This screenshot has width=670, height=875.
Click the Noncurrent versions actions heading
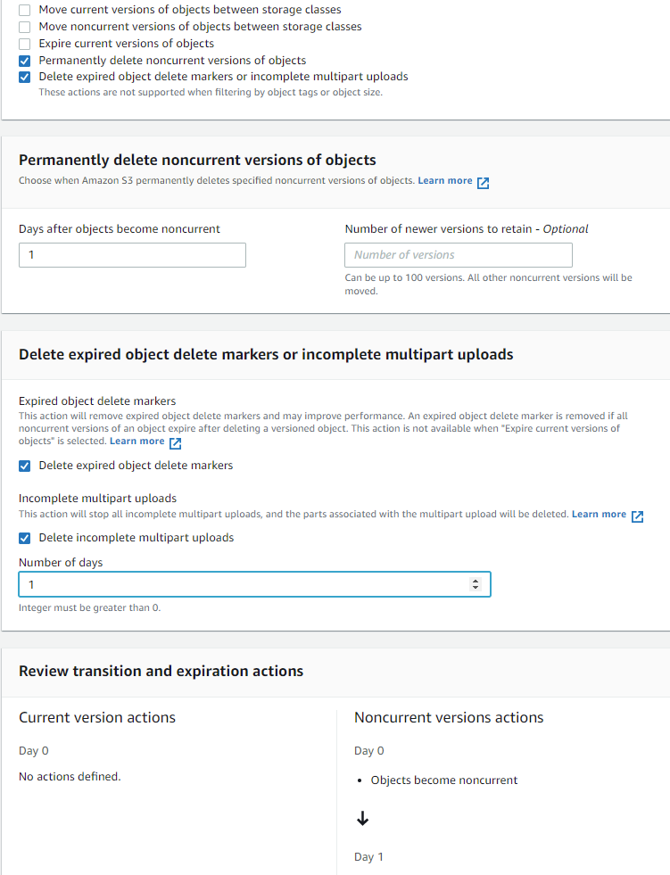pos(449,718)
